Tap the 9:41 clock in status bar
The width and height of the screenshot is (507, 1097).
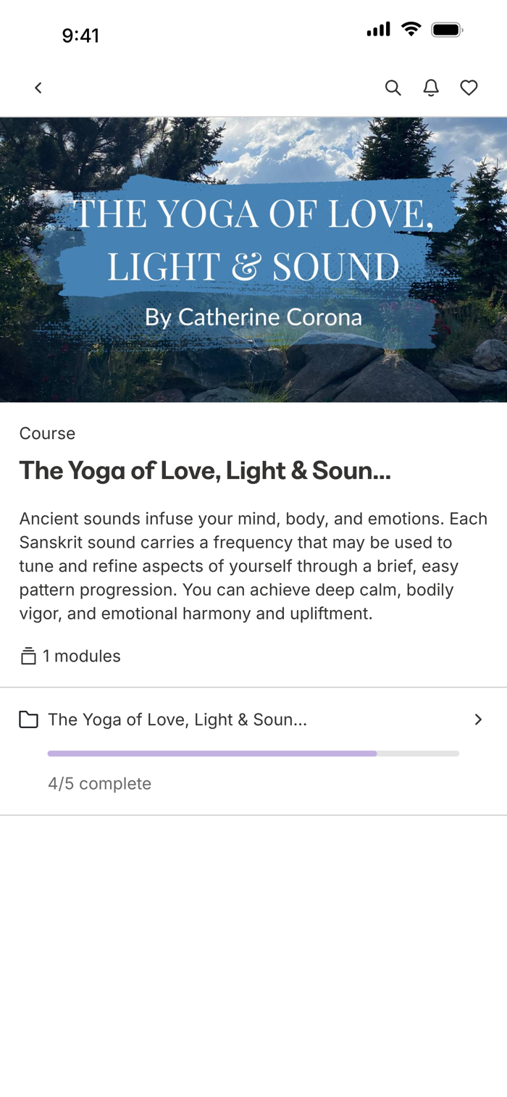80,36
